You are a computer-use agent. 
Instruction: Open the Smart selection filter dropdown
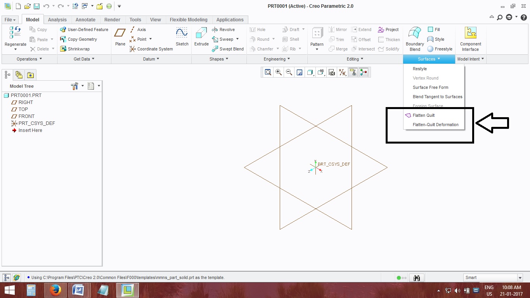[520, 277]
